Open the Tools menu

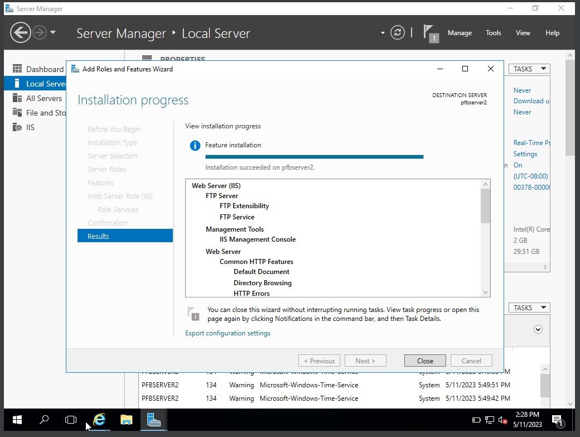[493, 32]
